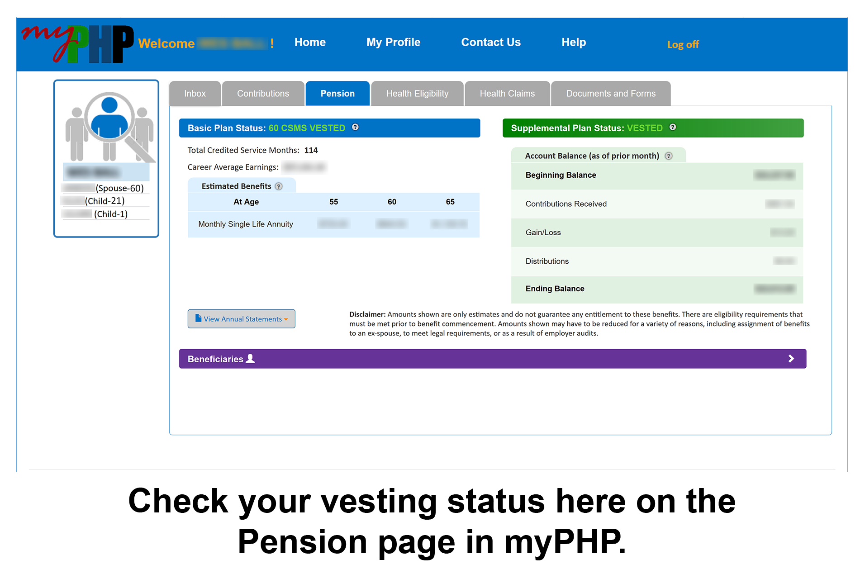This screenshot has width=865, height=583.
Task: Click help icon next to Estimated Benefits
Action: [279, 186]
